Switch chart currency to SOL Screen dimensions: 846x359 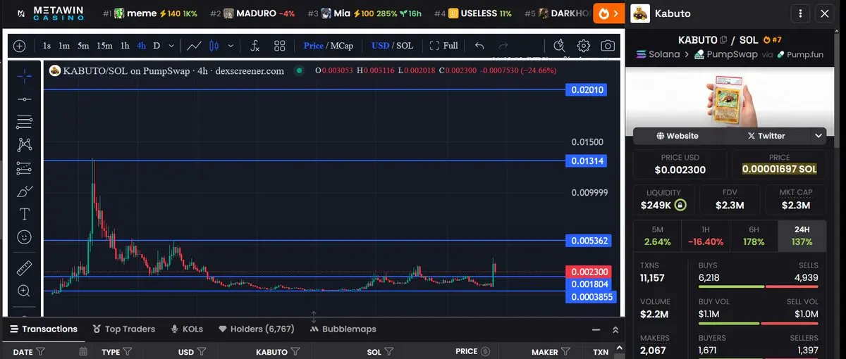(405, 46)
